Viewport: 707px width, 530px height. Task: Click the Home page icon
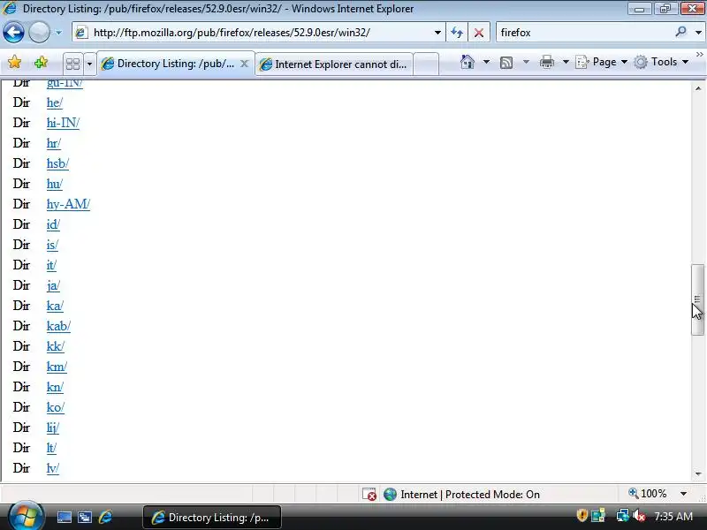click(468, 62)
